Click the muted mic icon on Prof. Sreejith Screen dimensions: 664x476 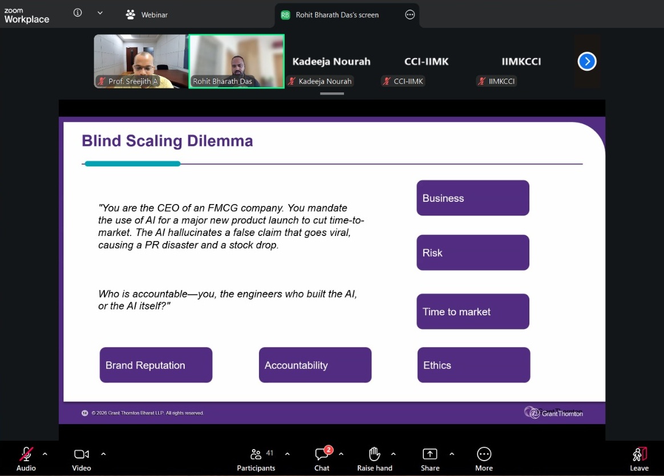click(101, 82)
